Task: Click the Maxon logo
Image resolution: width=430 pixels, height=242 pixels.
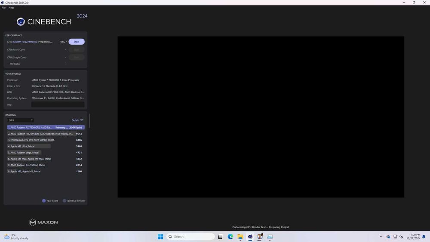Action: click(43, 222)
